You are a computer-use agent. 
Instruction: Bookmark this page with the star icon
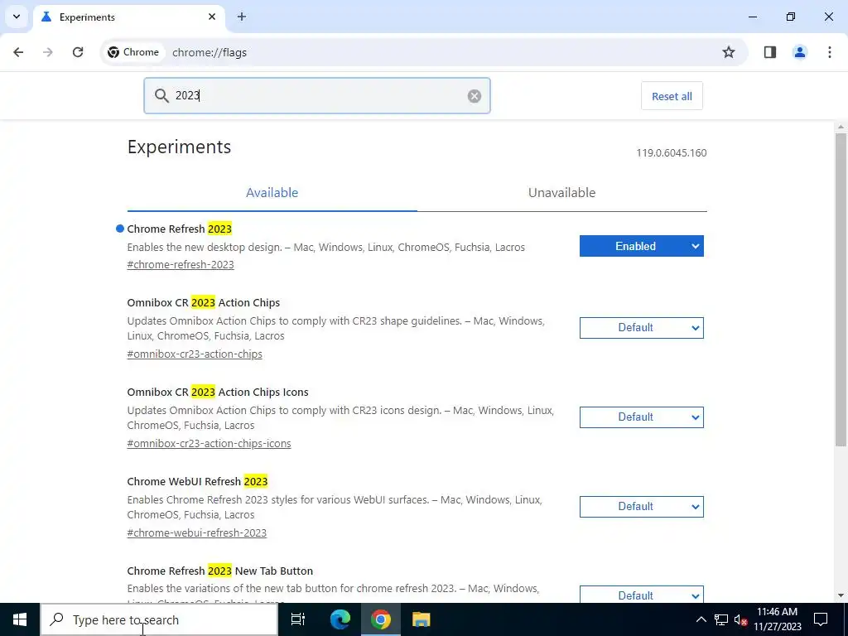point(729,52)
